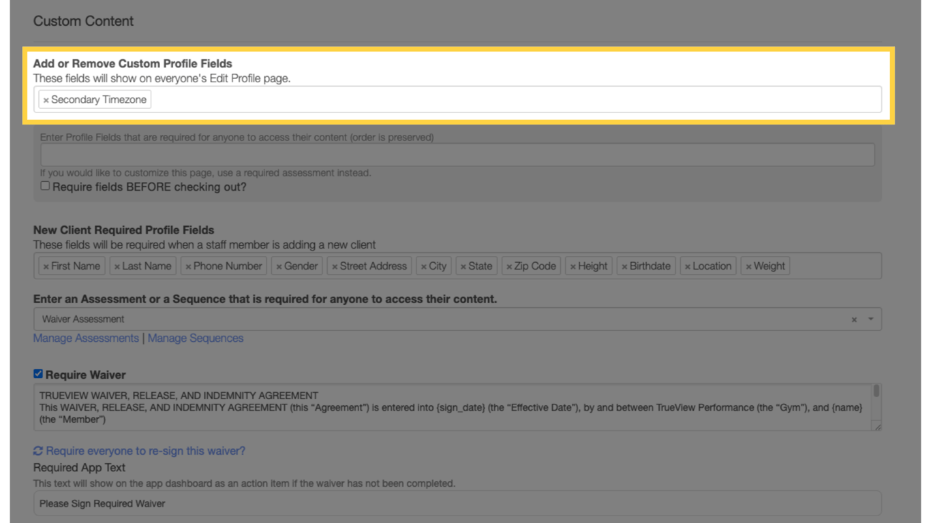The height and width of the screenshot is (523, 931).
Task: Remove the "Secondary Timezone" custom profile field
Action: coord(46,99)
